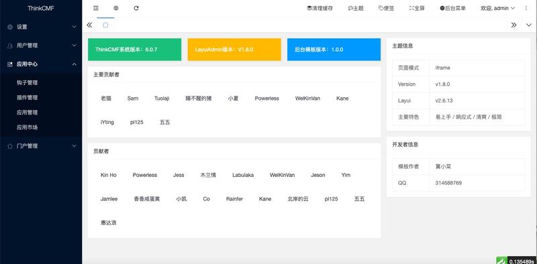Click 清理缓存 clear cache button
This screenshot has height=264, width=537.
click(320, 8)
